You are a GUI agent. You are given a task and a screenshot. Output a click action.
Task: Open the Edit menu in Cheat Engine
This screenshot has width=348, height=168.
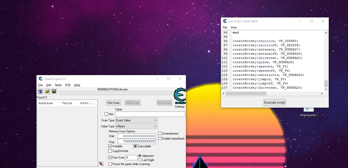(49, 85)
